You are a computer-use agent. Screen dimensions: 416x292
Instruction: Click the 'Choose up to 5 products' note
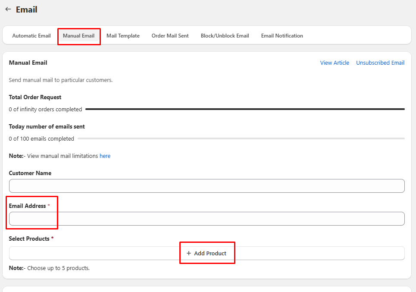(x=58, y=268)
